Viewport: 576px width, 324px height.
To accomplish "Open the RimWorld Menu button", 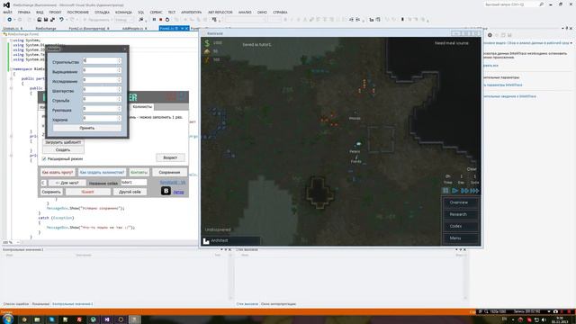I will pyautogui.click(x=461, y=238).
